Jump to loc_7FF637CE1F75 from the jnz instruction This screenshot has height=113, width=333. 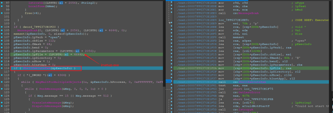coord(255,89)
